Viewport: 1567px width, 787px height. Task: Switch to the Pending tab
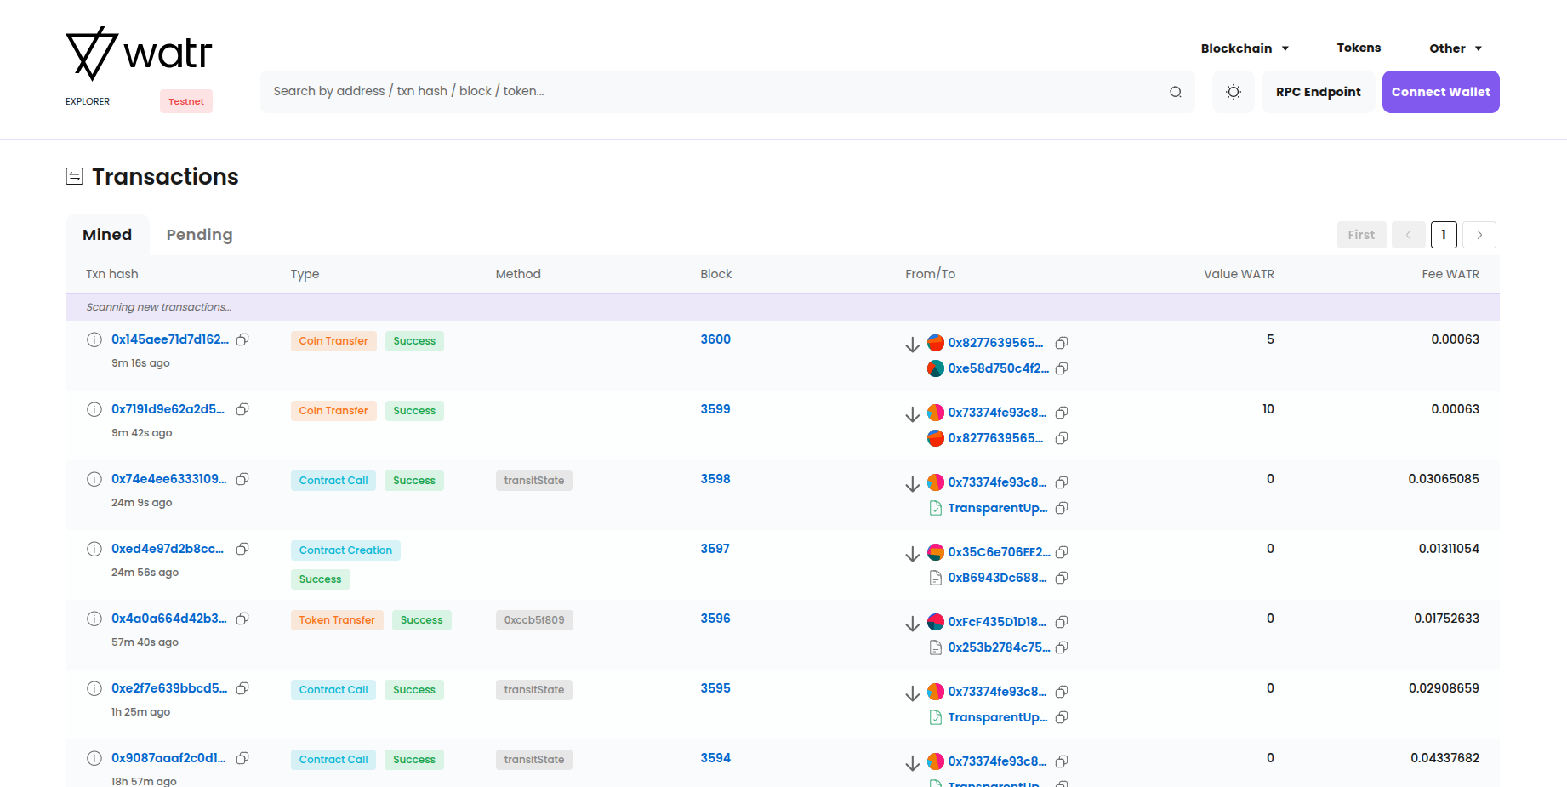(199, 235)
